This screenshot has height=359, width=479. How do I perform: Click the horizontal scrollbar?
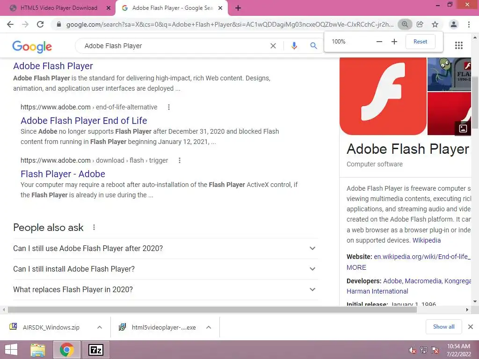click(x=212, y=310)
